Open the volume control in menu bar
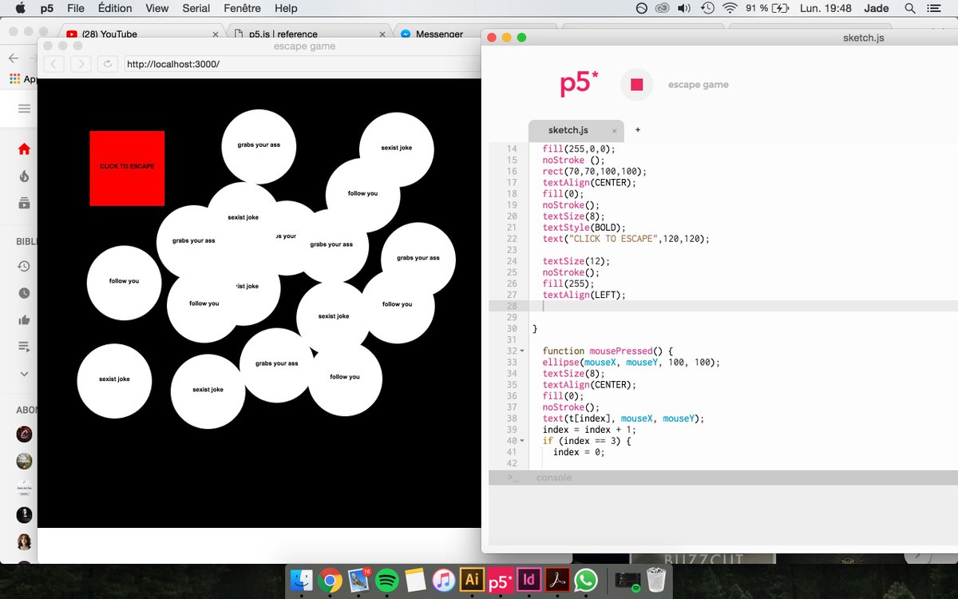 pos(684,9)
